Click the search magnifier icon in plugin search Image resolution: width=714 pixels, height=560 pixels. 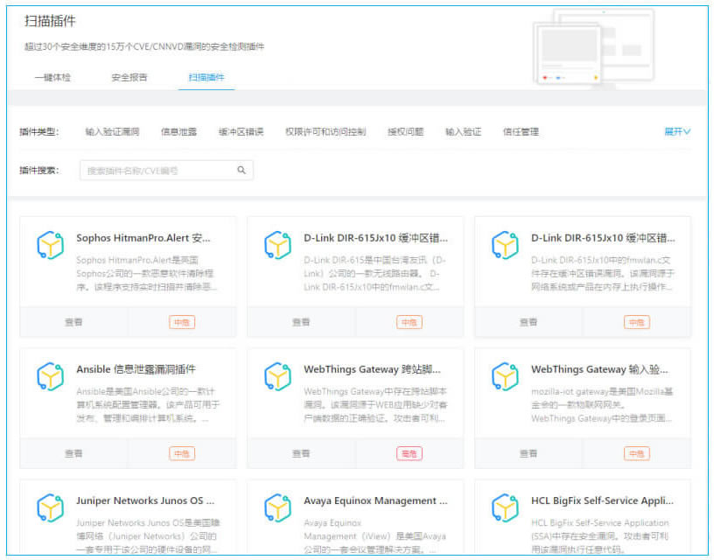click(x=241, y=170)
